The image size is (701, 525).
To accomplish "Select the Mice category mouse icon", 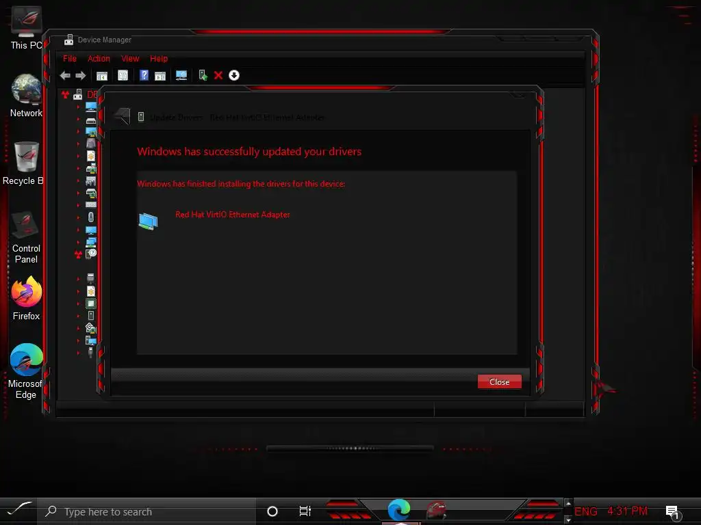I will [x=91, y=217].
